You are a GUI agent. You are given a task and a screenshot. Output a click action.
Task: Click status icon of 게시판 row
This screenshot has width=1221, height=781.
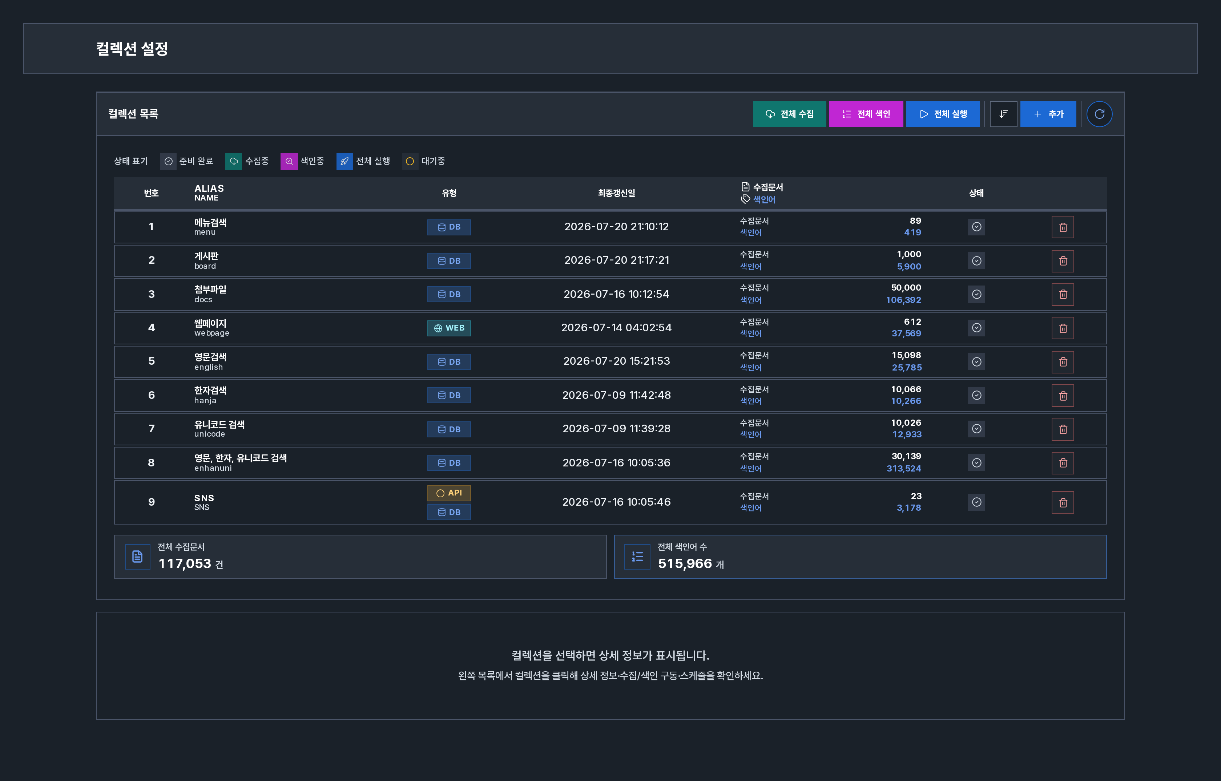tap(976, 261)
